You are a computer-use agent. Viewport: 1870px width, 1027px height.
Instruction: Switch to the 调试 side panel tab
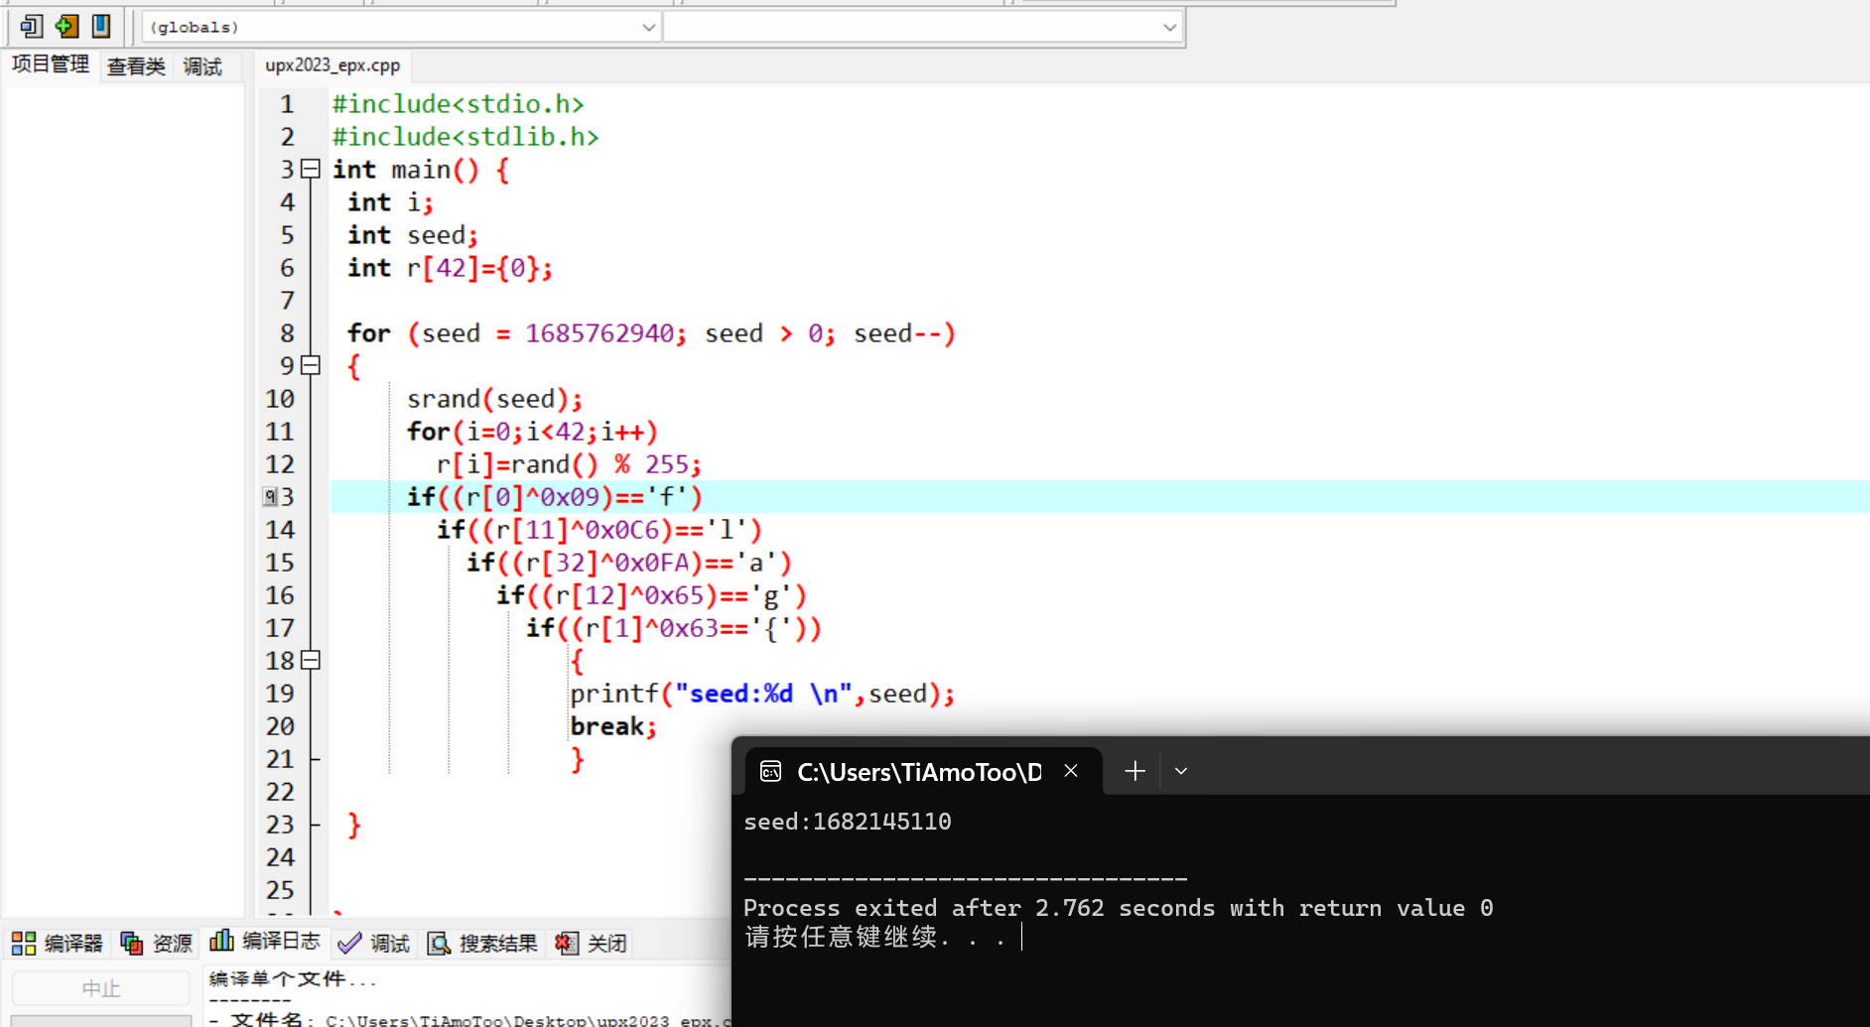click(x=202, y=66)
